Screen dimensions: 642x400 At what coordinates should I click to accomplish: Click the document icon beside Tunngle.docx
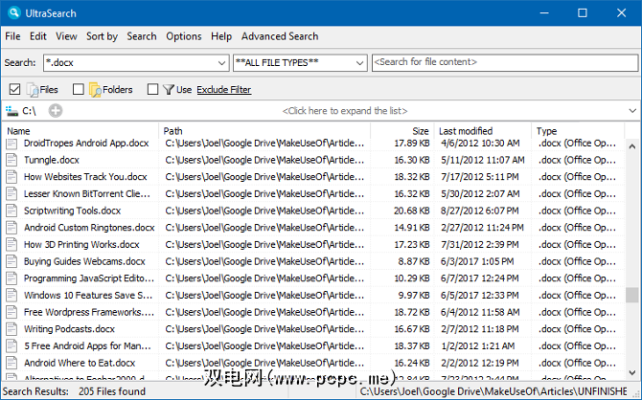tap(12, 161)
